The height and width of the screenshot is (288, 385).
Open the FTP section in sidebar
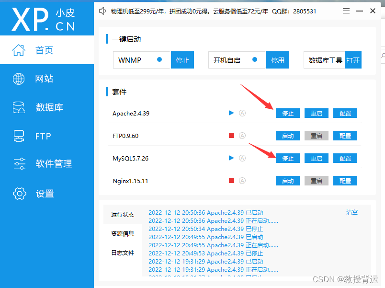(x=46, y=136)
